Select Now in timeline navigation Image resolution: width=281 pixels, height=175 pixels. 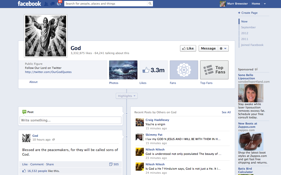(x=244, y=21)
